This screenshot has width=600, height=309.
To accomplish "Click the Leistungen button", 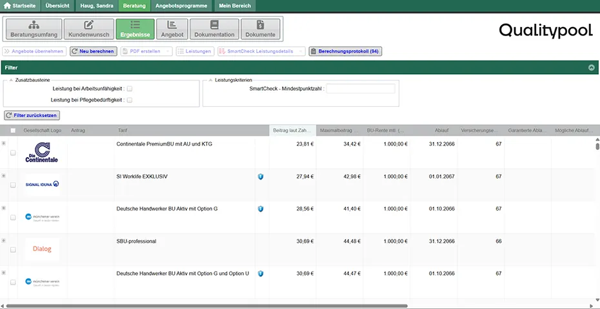I will coord(195,51).
